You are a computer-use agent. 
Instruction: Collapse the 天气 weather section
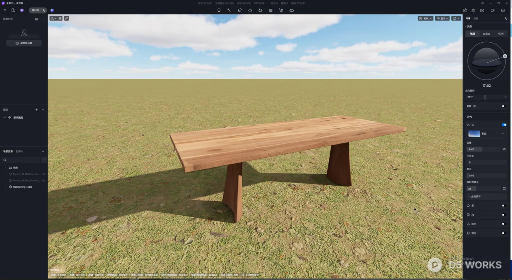(x=466, y=117)
